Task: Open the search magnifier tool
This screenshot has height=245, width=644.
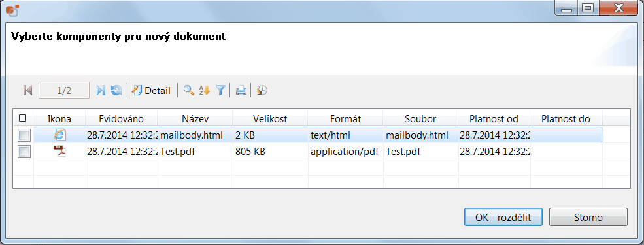Action: pos(188,90)
